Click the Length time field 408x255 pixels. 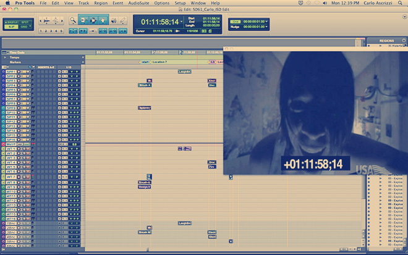pos(211,25)
